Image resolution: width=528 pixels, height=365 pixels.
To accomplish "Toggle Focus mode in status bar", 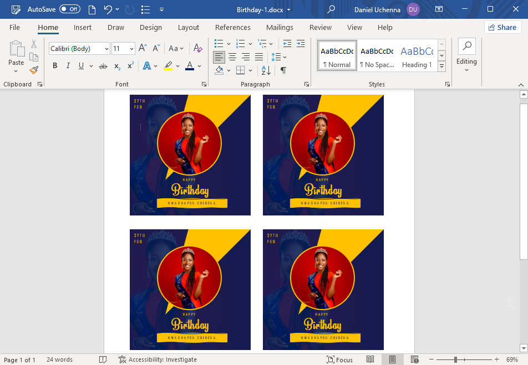I will (x=339, y=359).
